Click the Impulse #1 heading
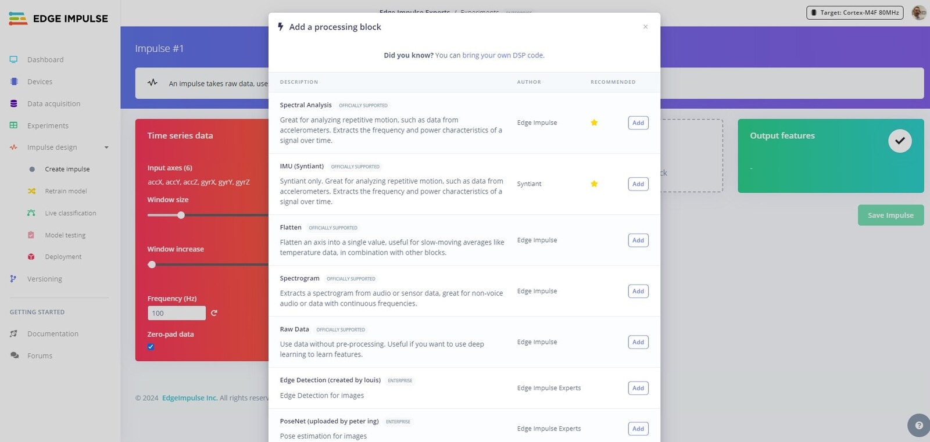 pyautogui.click(x=159, y=48)
